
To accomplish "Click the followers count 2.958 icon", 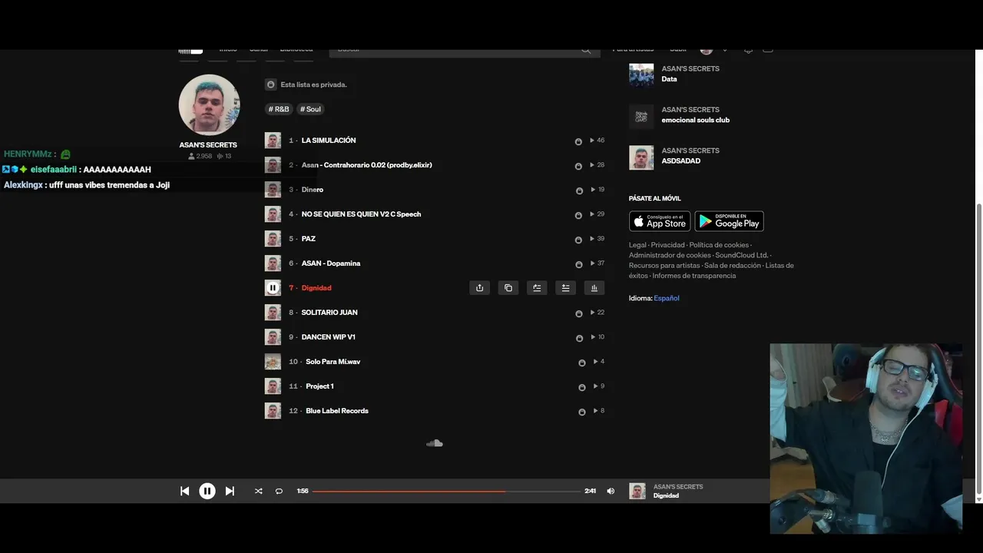I will click(191, 156).
